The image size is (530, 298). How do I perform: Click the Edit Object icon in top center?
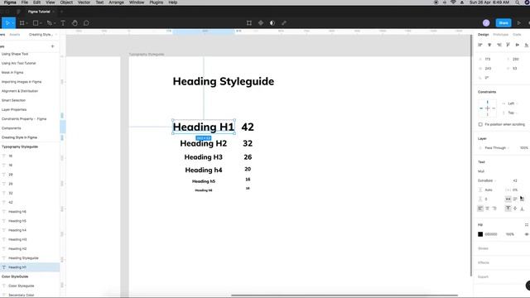pyautogui.click(x=249, y=23)
